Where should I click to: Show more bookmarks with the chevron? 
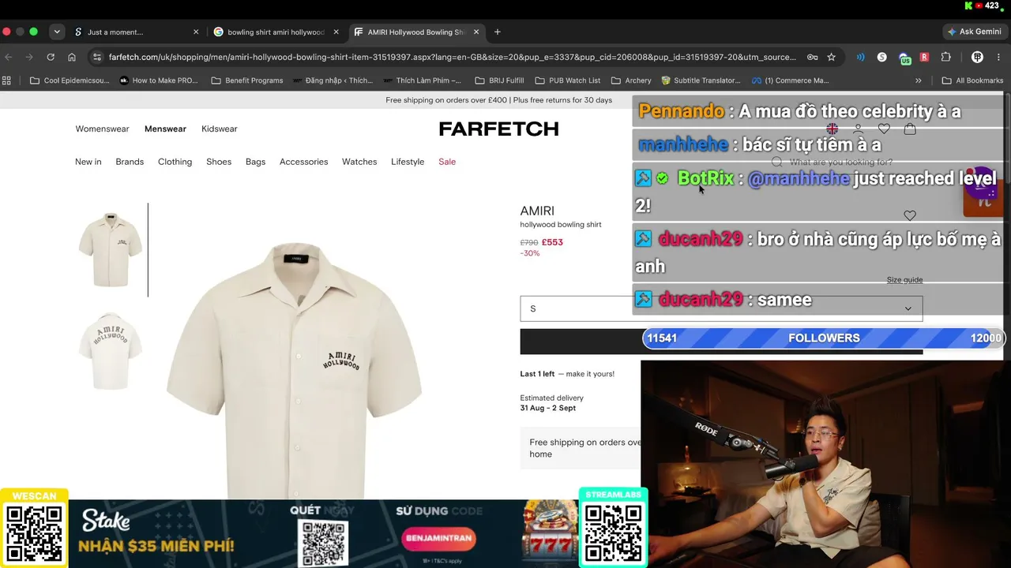(918, 80)
